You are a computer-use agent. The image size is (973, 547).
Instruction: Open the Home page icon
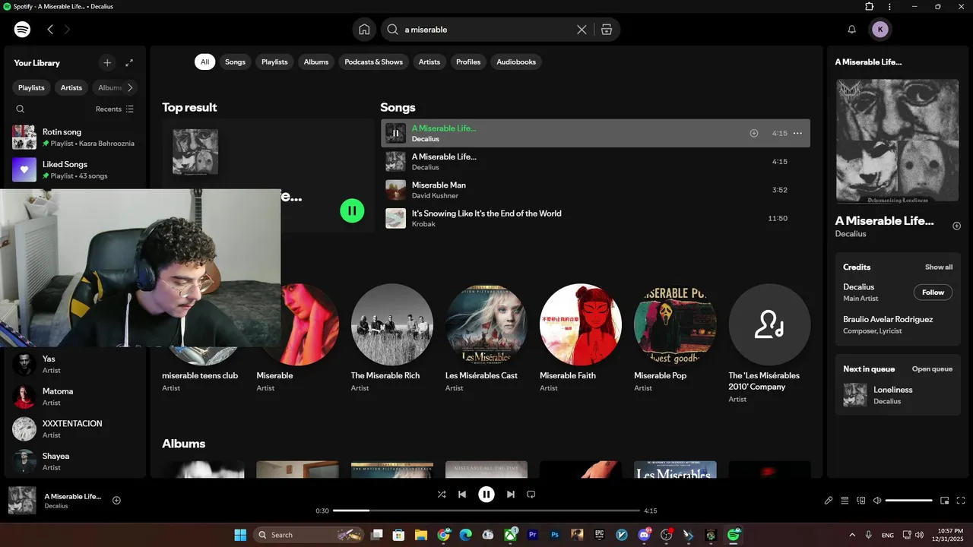[x=364, y=30]
